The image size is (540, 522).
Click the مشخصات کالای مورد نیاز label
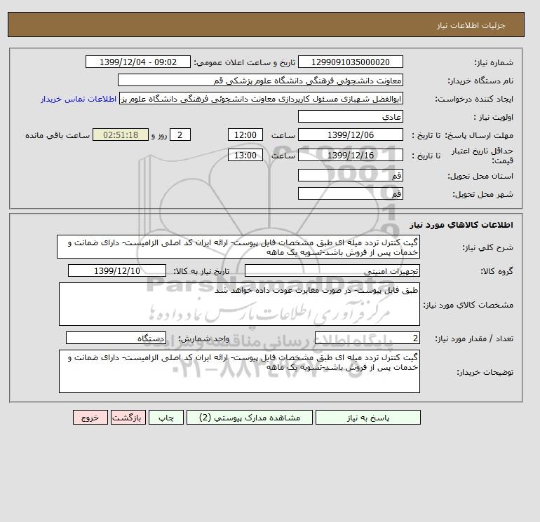[x=468, y=305]
